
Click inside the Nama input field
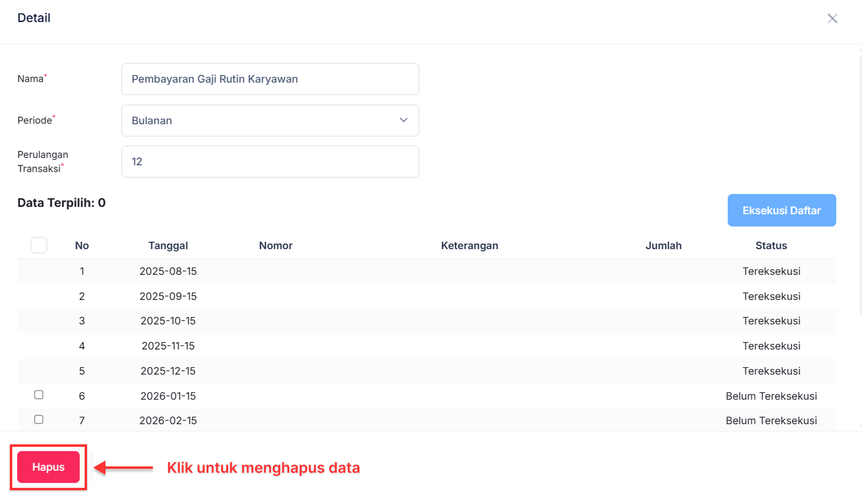270,79
